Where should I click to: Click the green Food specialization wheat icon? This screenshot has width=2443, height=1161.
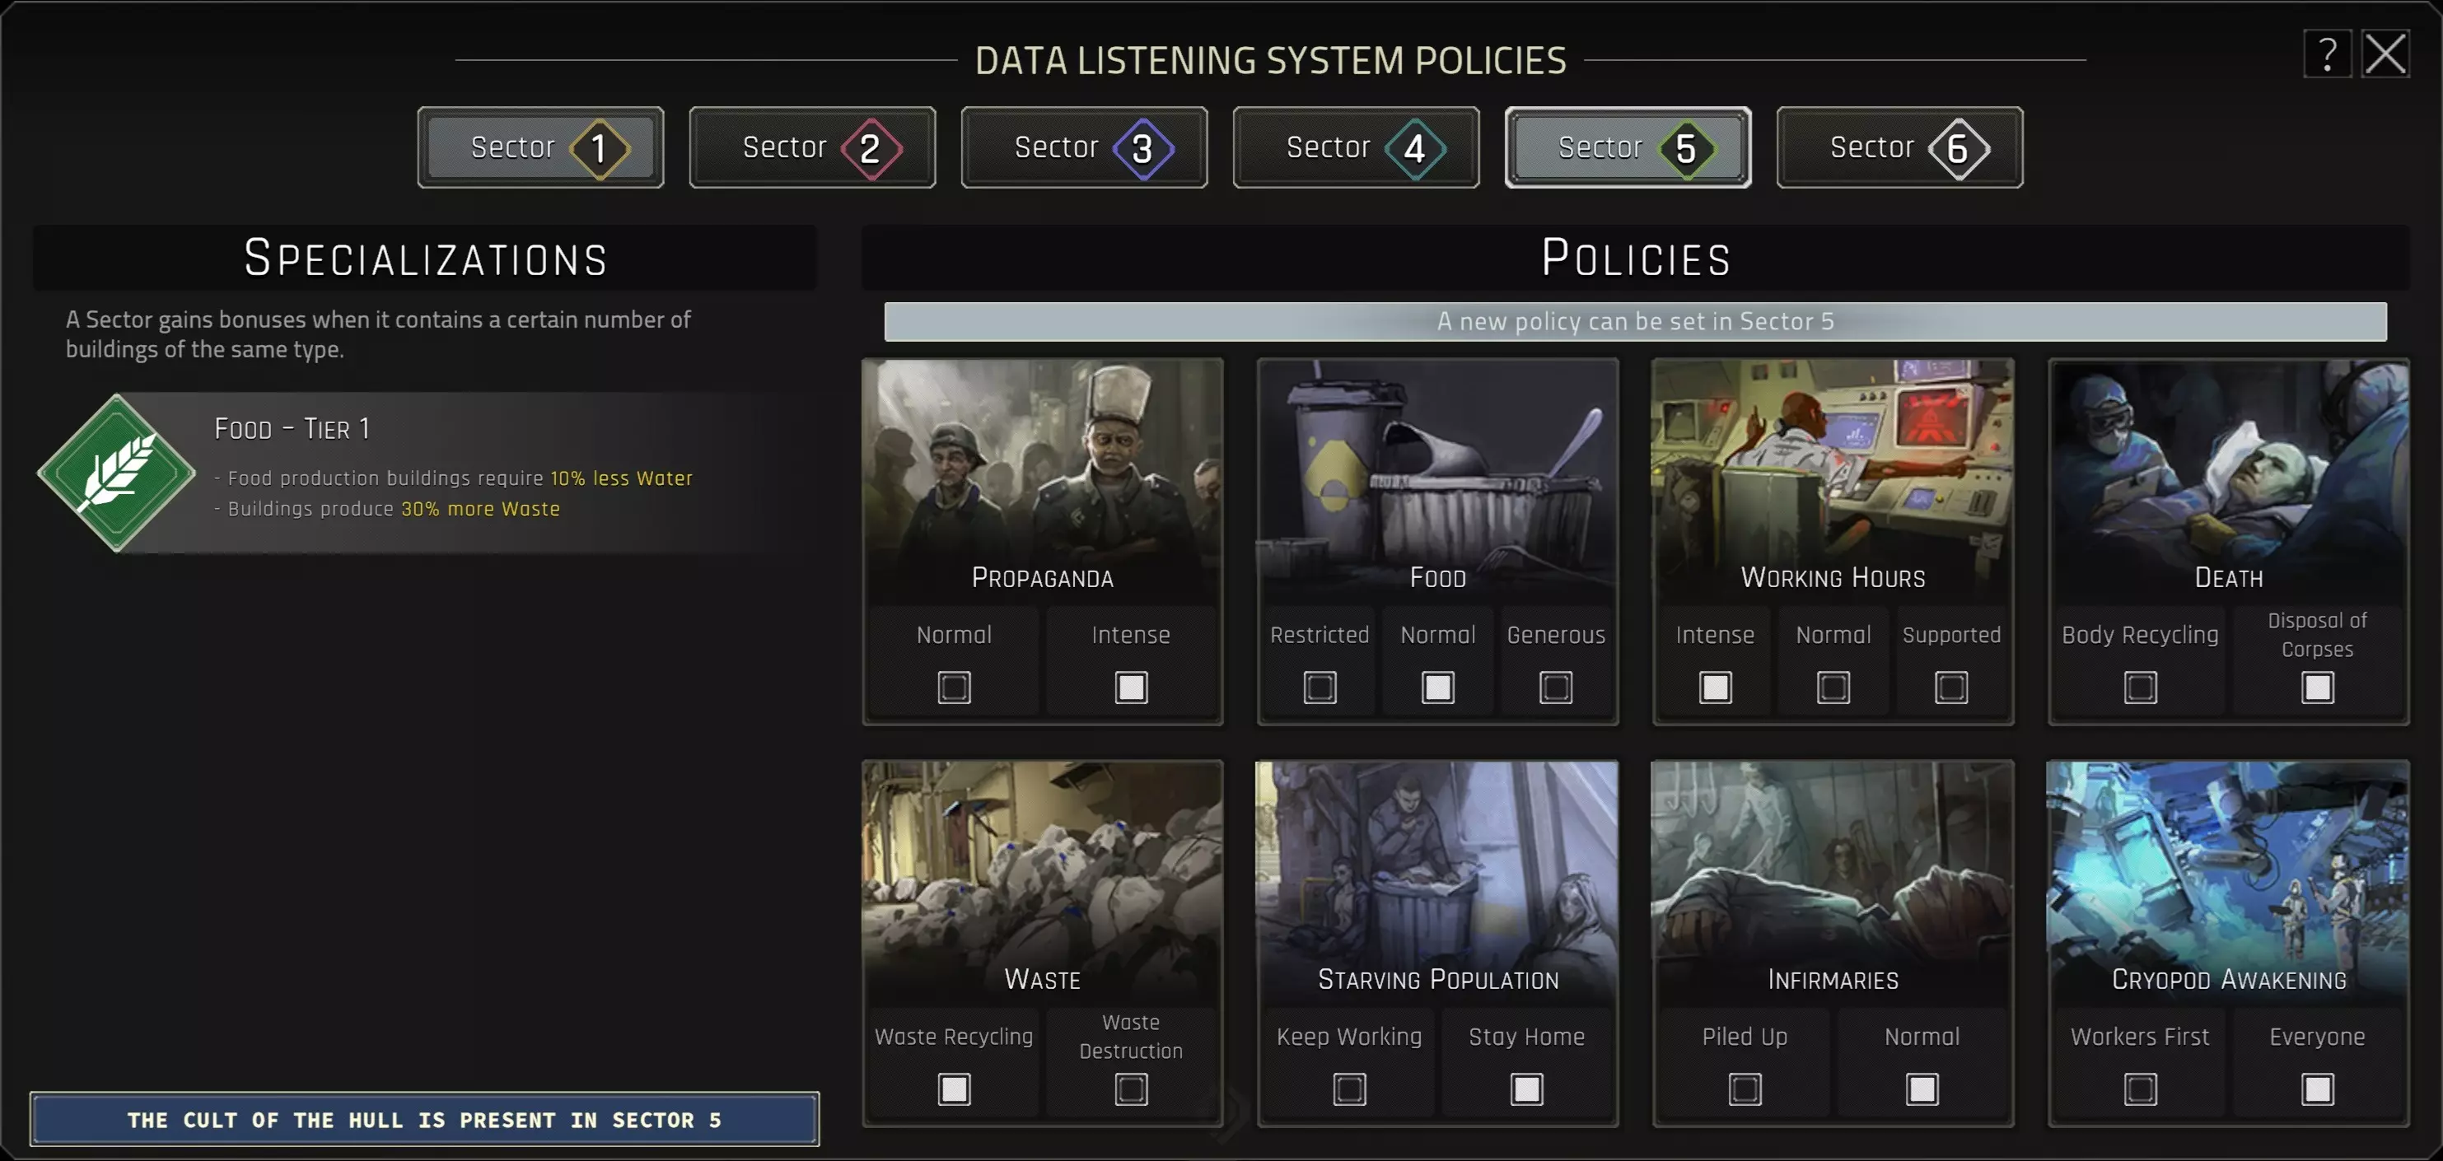(x=117, y=472)
